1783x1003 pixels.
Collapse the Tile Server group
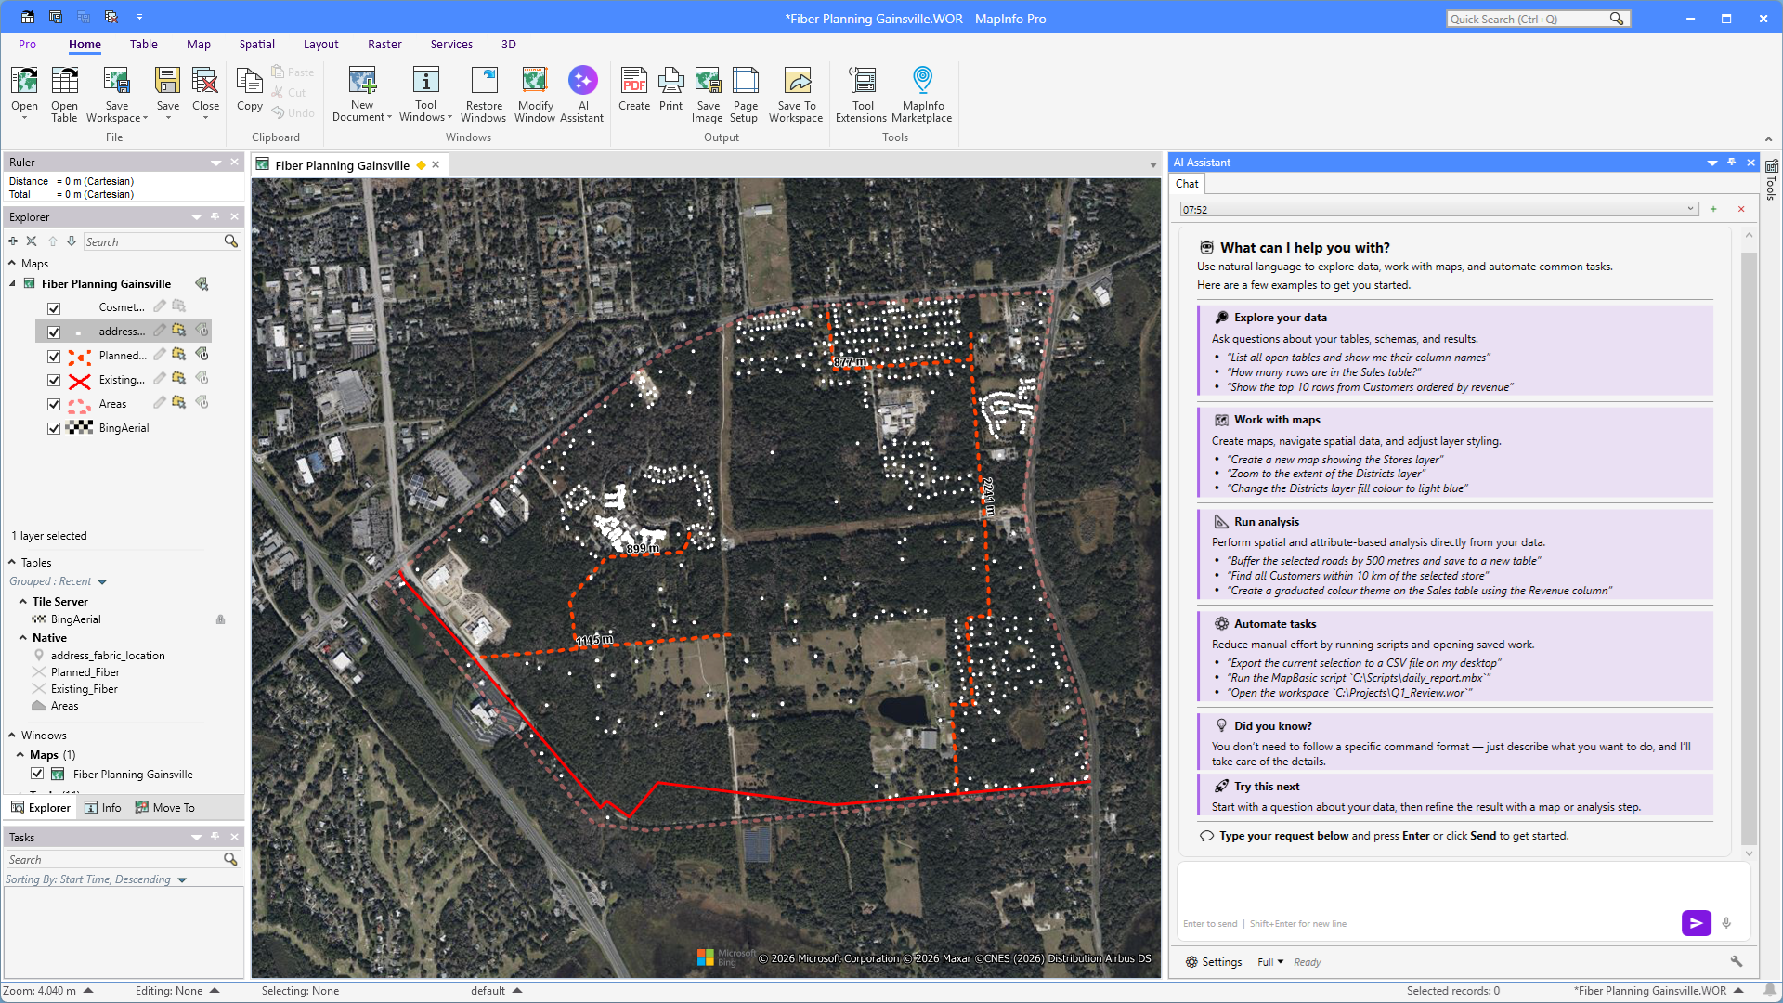(23, 601)
